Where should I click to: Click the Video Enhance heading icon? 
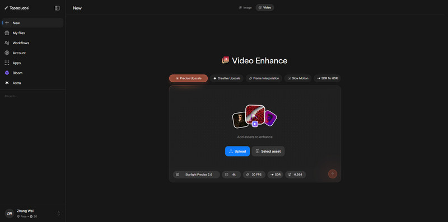[x=226, y=60]
